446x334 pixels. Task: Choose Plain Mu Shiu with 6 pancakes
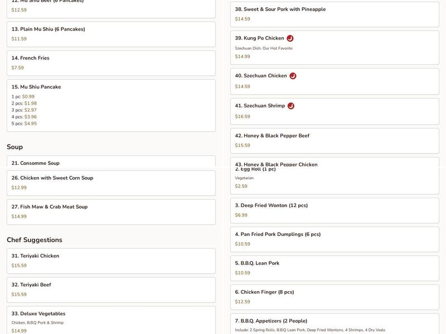pyautogui.click(x=111, y=34)
